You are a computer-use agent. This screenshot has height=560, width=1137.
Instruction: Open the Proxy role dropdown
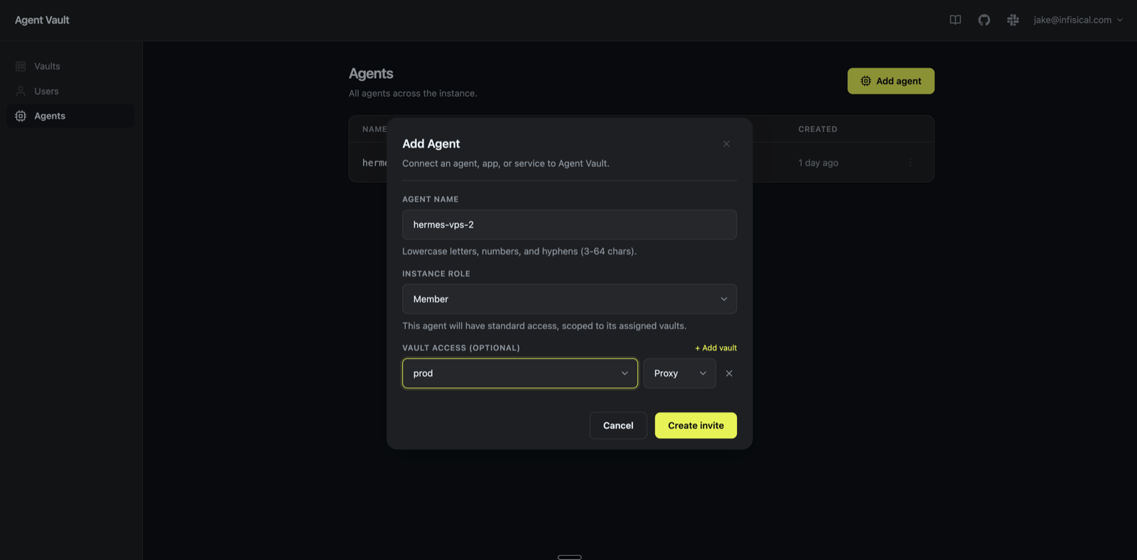click(679, 373)
